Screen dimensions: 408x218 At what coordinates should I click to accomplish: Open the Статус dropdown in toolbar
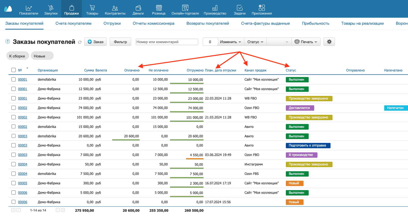[x=255, y=42]
